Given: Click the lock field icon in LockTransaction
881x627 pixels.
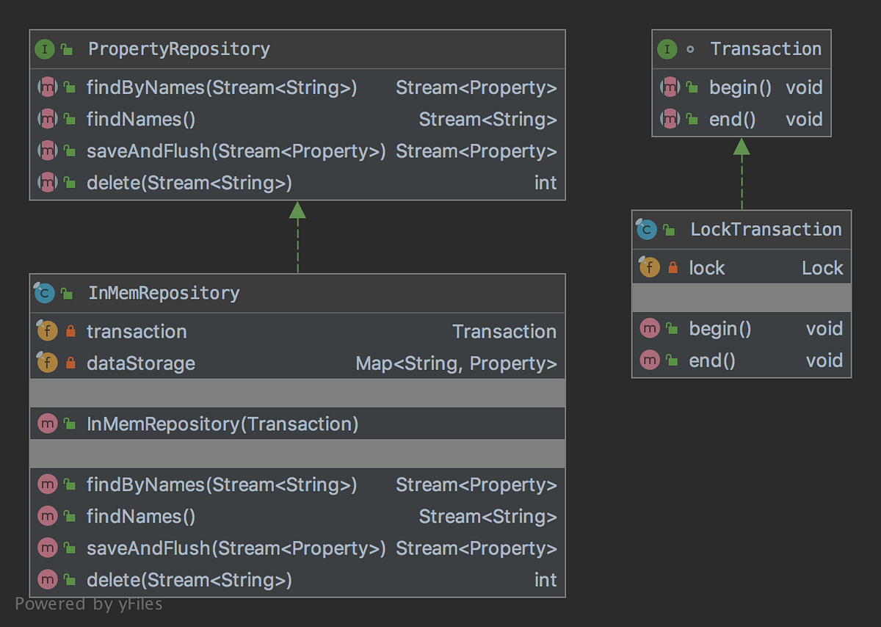Looking at the screenshot, I should coord(649,268).
